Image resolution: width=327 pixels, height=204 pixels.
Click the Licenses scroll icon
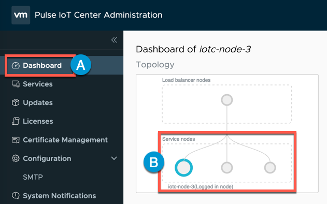[16, 121]
